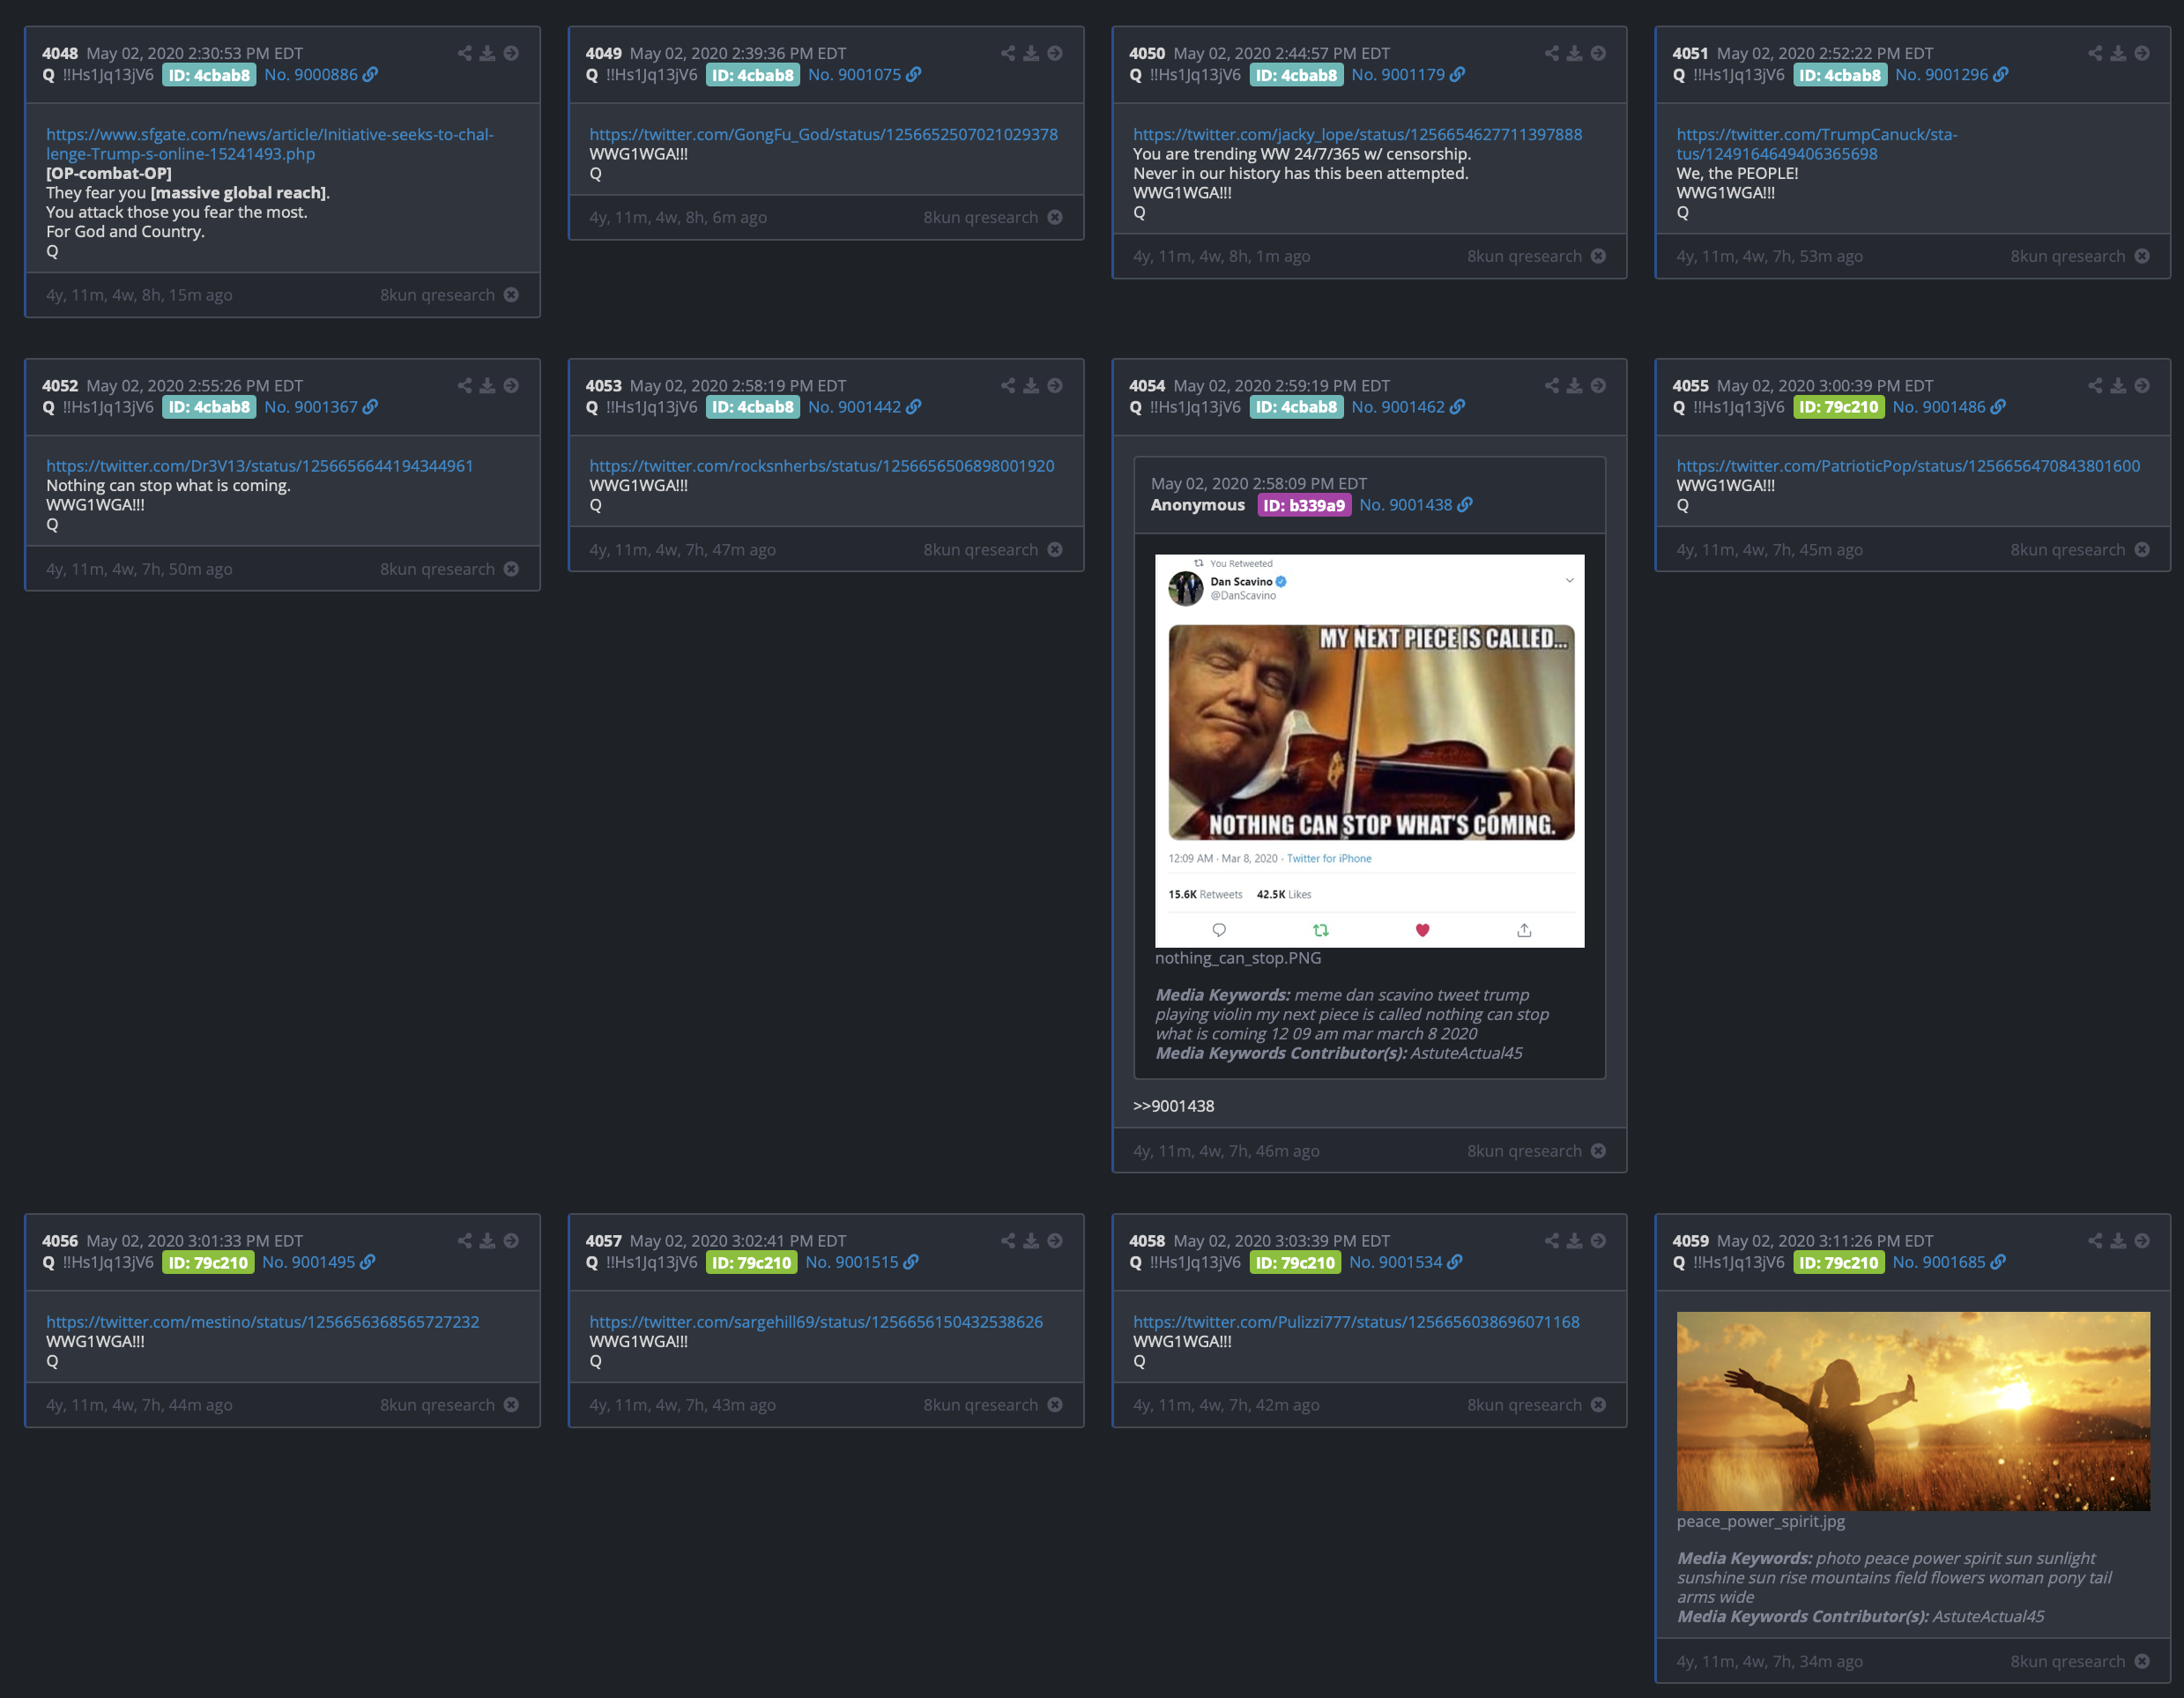
Task: Click post number 4054 in header
Action: [x=1147, y=385]
